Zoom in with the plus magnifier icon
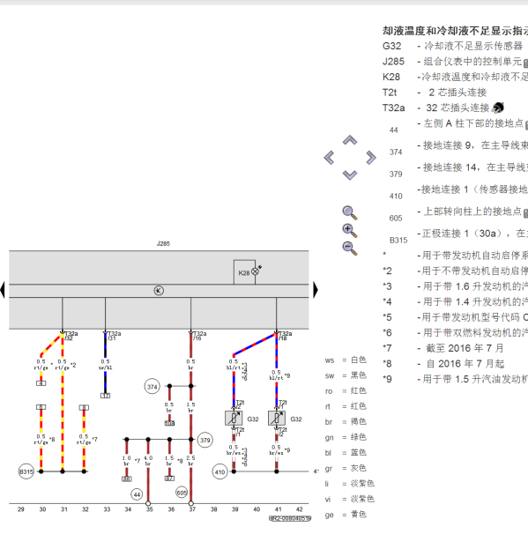The image size is (528, 534). 350,231
